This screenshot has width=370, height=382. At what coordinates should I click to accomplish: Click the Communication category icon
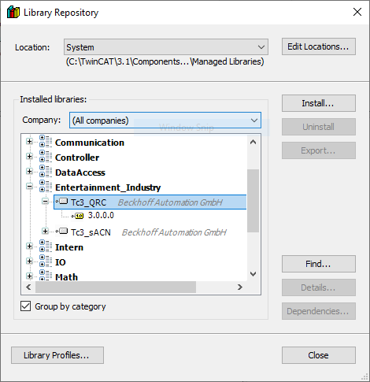[46, 142]
